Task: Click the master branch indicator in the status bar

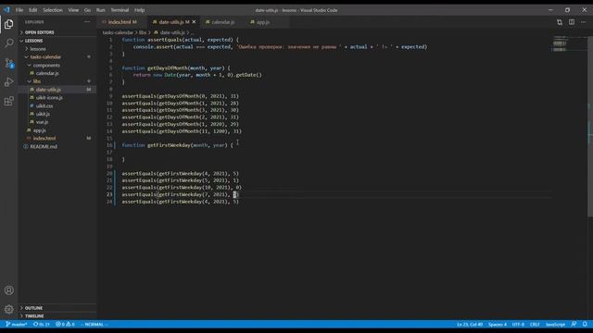Action: coord(17,325)
